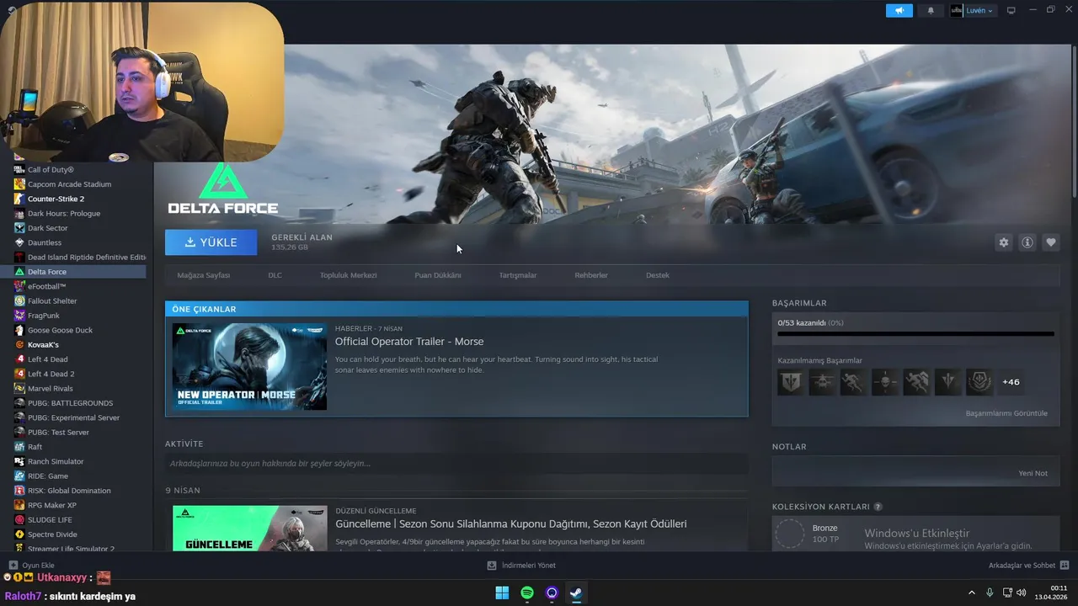Show the +46 more achievements
The height and width of the screenshot is (606, 1078).
point(1011,382)
